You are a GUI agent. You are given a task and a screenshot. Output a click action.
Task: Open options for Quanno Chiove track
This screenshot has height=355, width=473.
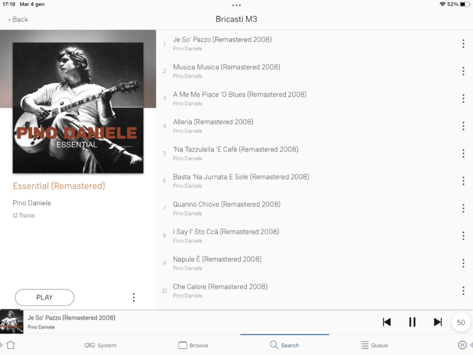tap(464, 208)
